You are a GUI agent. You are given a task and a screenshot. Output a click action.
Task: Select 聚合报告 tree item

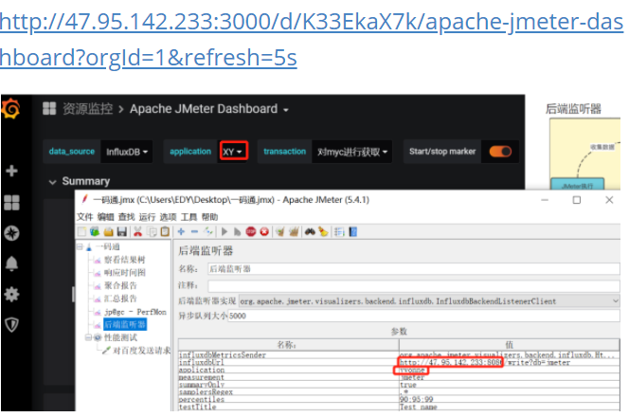tap(120, 285)
